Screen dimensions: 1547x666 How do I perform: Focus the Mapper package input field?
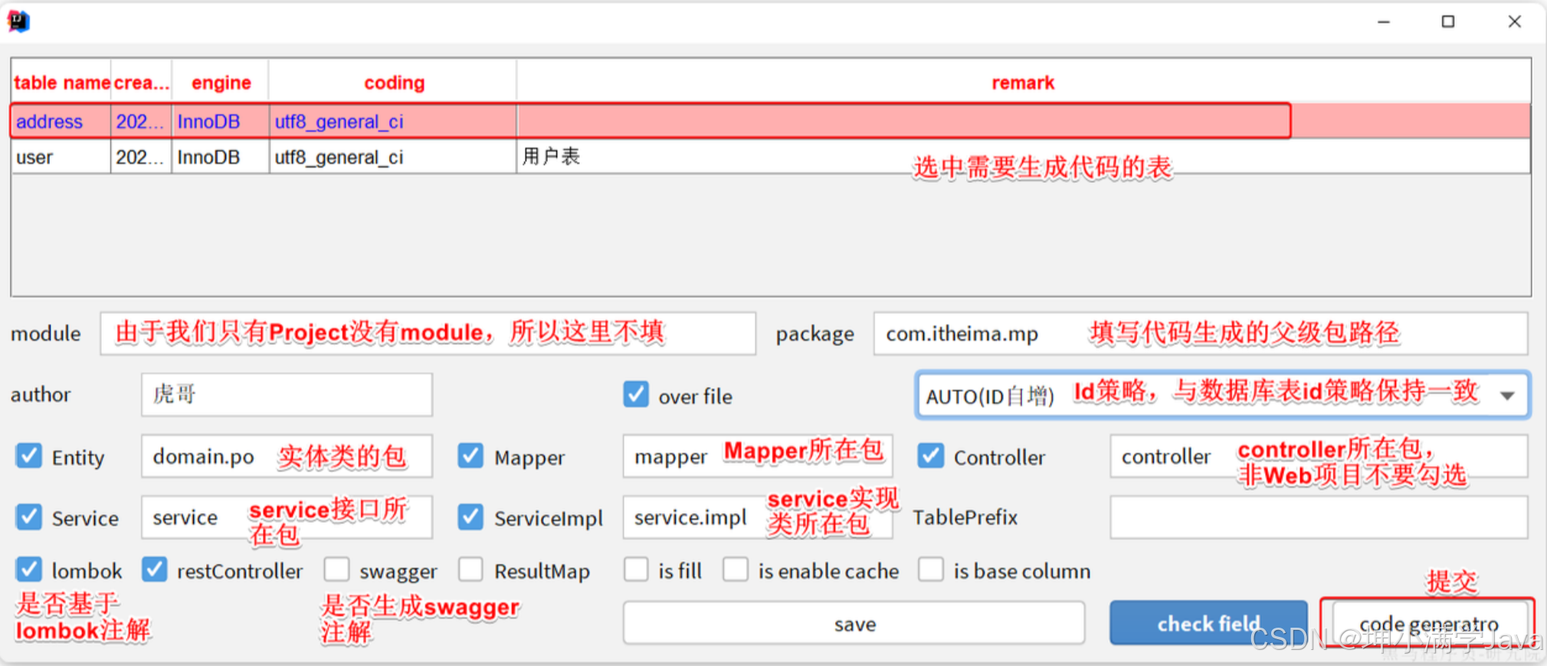click(x=758, y=455)
